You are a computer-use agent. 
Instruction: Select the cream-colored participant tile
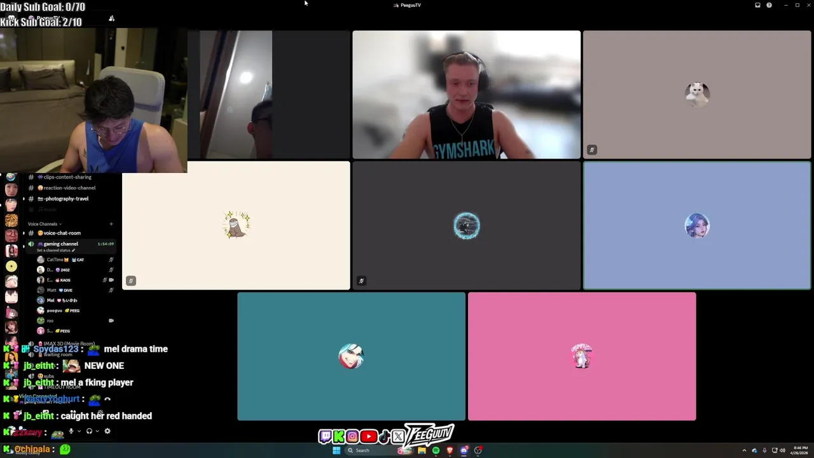click(x=236, y=226)
